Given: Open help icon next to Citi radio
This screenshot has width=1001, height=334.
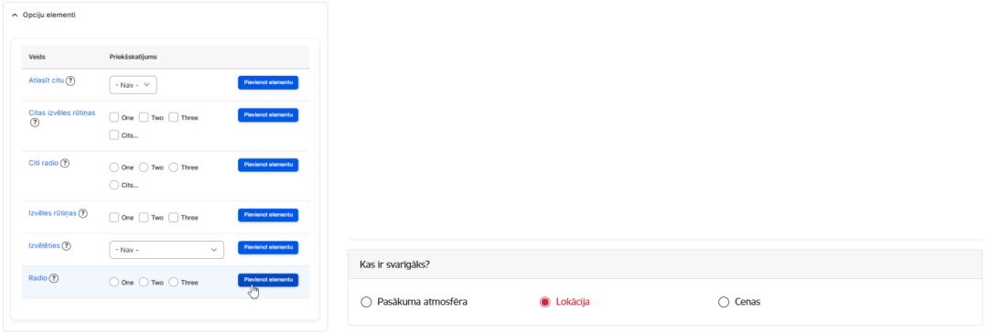Looking at the screenshot, I should point(65,163).
